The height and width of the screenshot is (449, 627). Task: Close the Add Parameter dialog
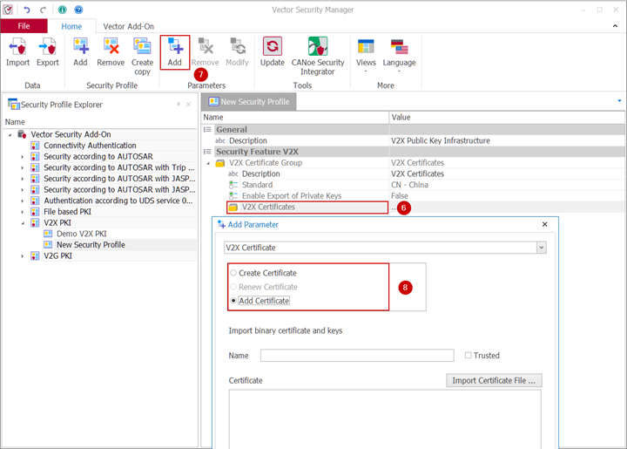(x=544, y=225)
